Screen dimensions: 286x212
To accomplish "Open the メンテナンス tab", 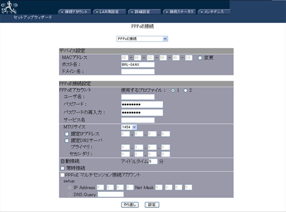I will coord(214,12).
